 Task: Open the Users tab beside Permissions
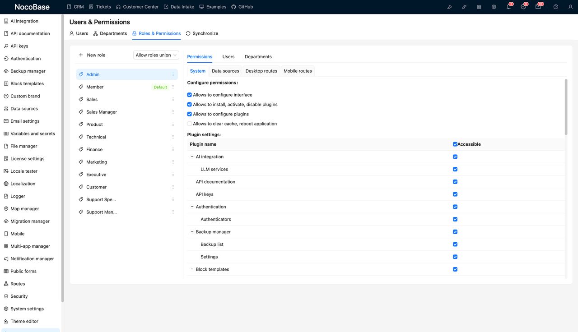point(228,57)
